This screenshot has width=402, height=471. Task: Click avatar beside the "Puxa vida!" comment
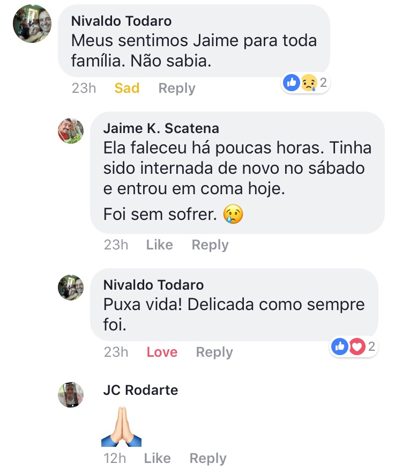71,287
